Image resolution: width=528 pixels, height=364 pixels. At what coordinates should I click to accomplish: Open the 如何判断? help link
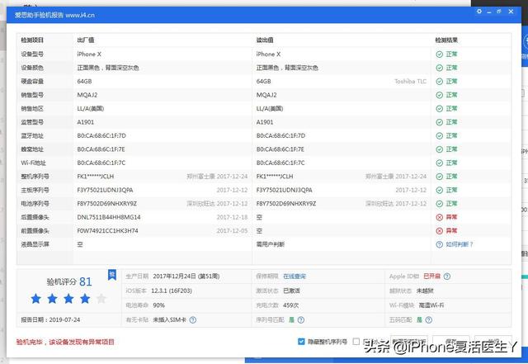[460, 244]
